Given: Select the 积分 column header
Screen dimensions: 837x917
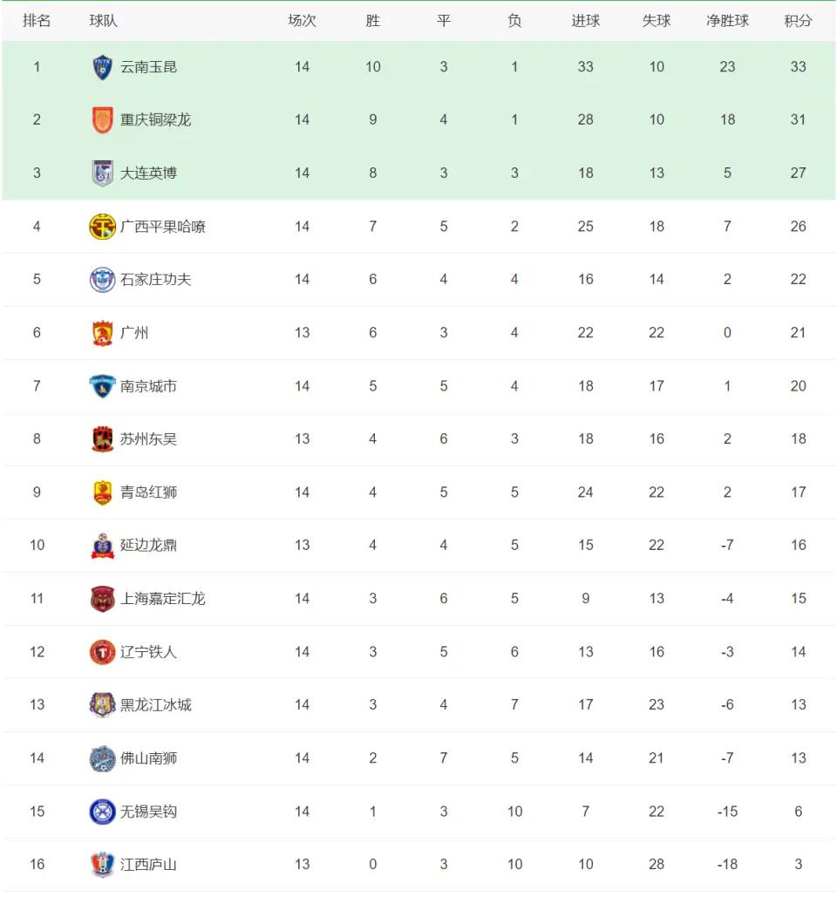Looking at the screenshot, I should [x=798, y=21].
